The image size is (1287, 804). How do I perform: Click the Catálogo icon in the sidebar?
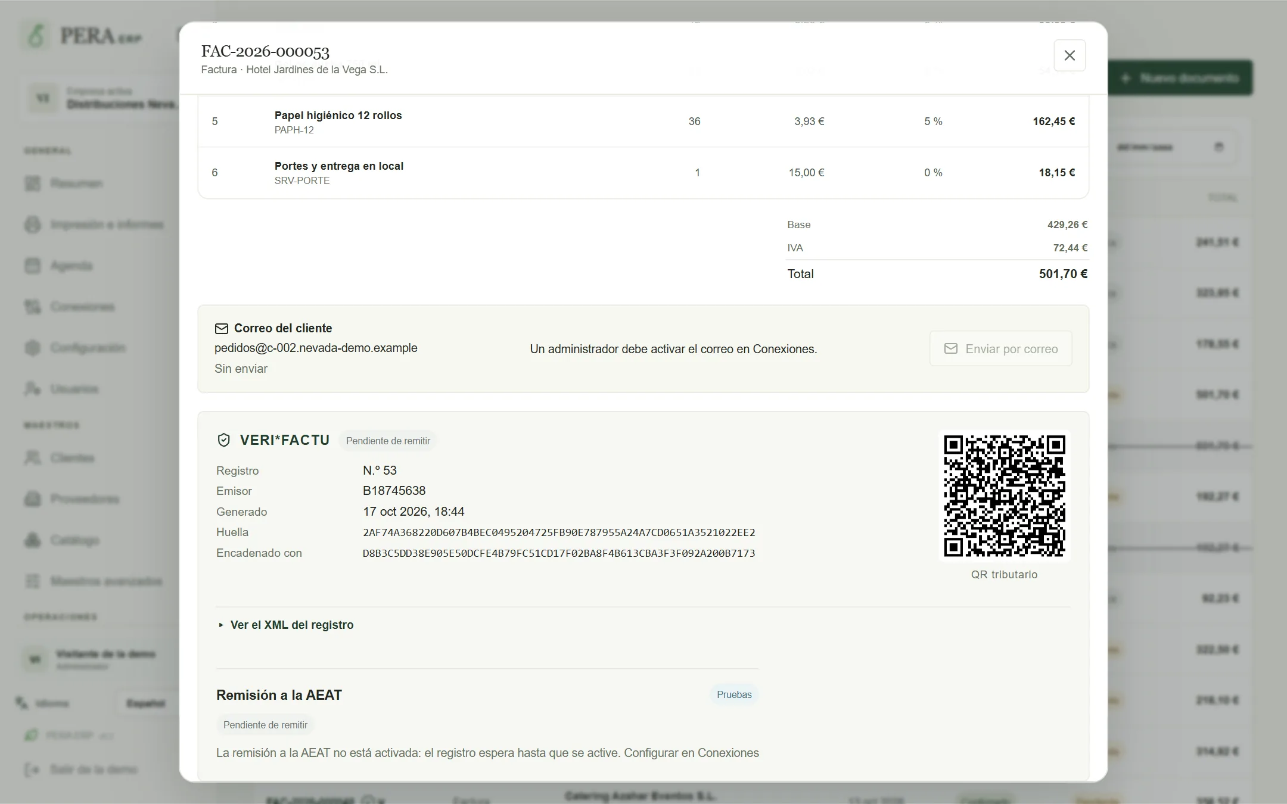33,540
